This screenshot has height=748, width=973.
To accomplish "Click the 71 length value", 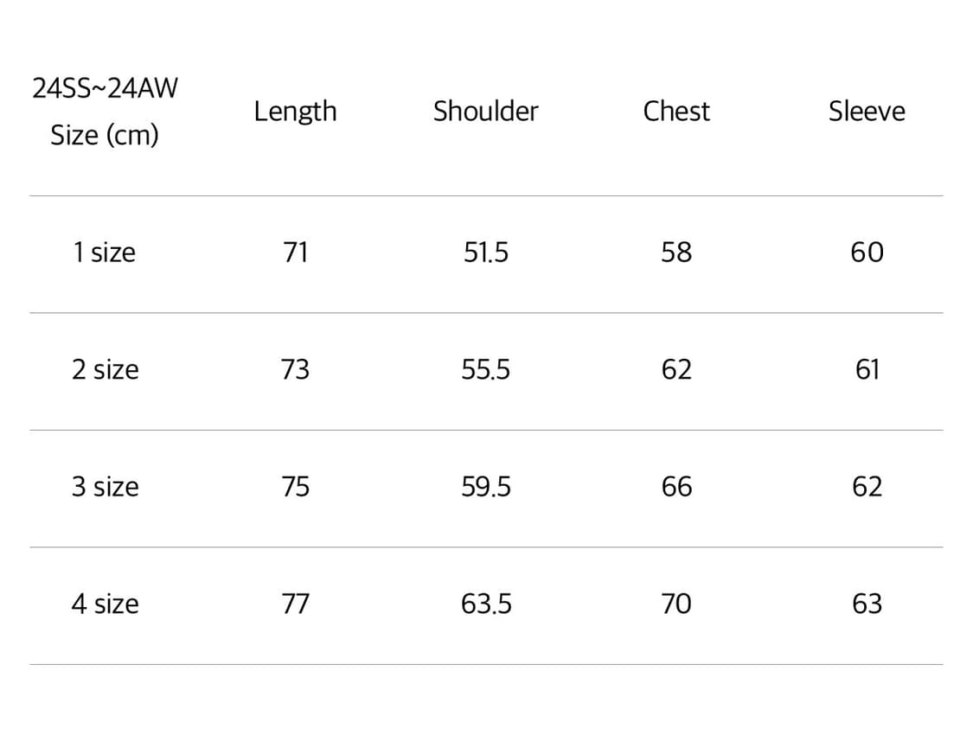I will pos(295,253).
